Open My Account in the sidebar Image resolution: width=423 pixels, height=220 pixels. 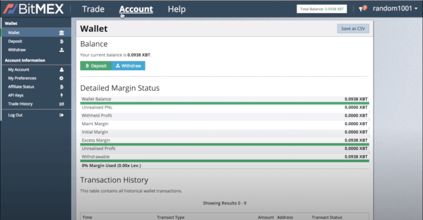(x=36, y=69)
